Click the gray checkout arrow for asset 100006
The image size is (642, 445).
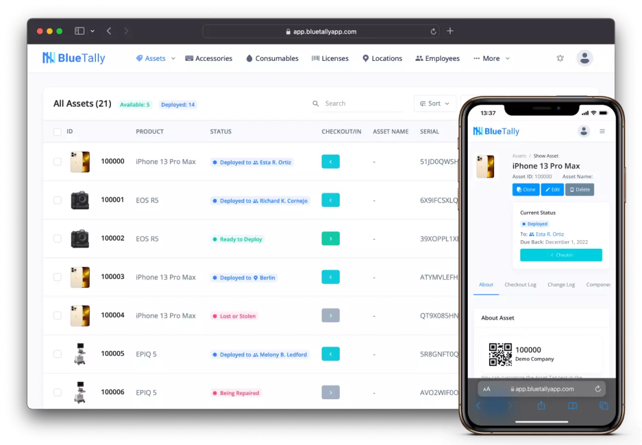(x=330, y=392)
